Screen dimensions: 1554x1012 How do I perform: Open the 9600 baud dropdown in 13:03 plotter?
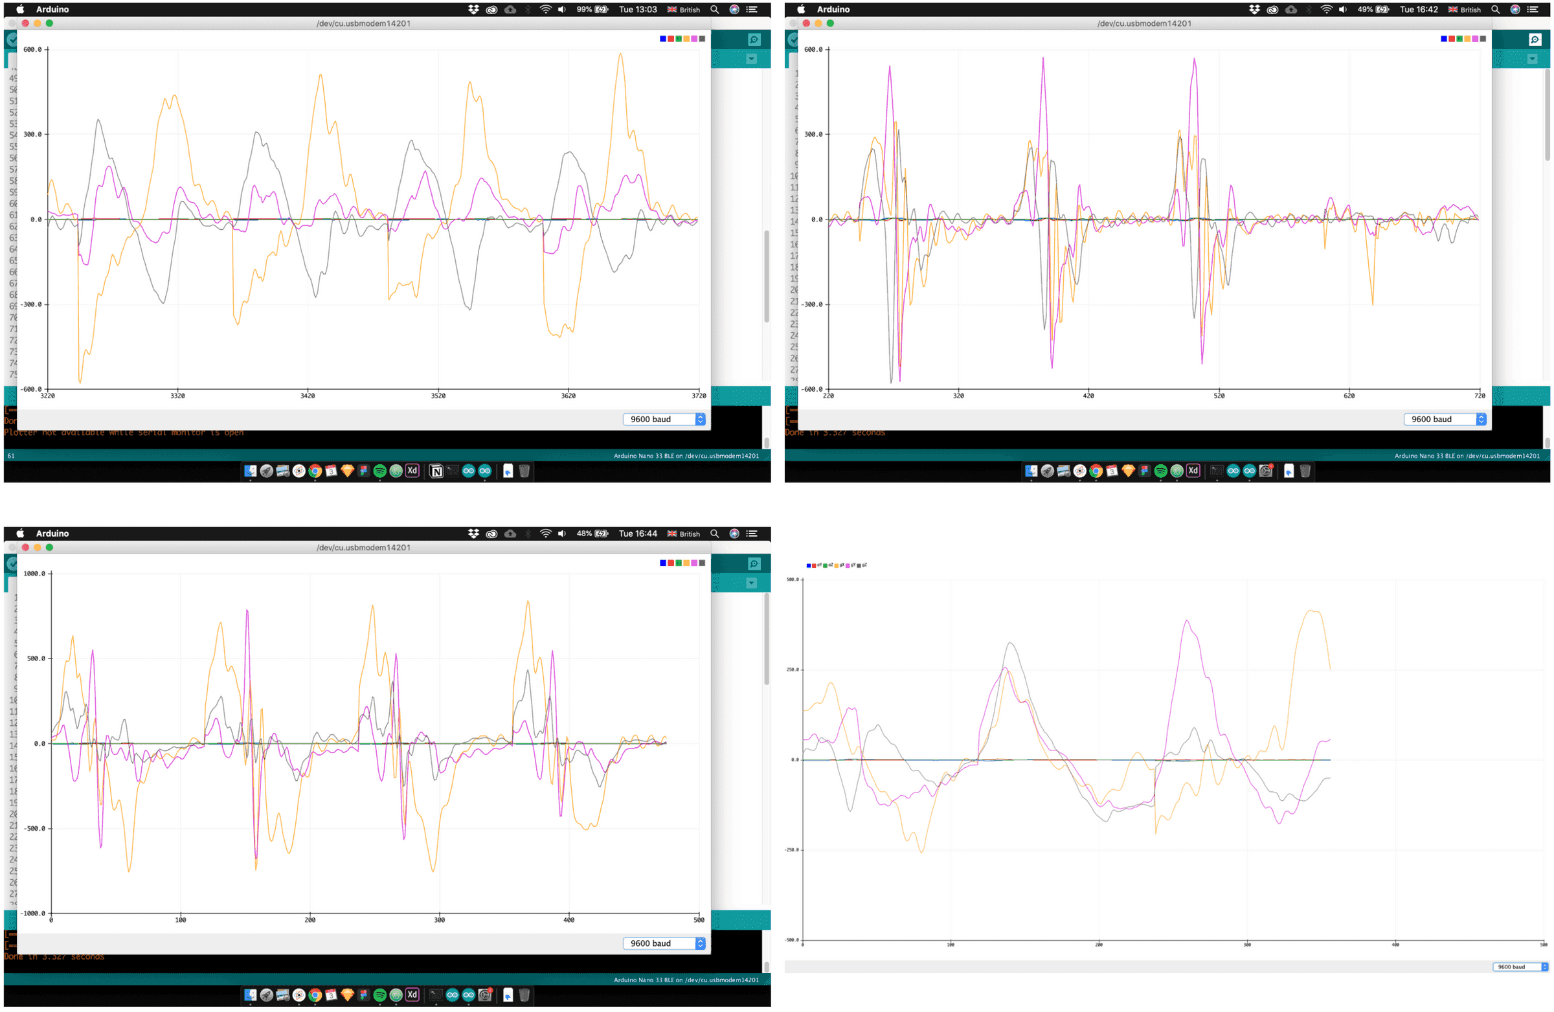664,420
